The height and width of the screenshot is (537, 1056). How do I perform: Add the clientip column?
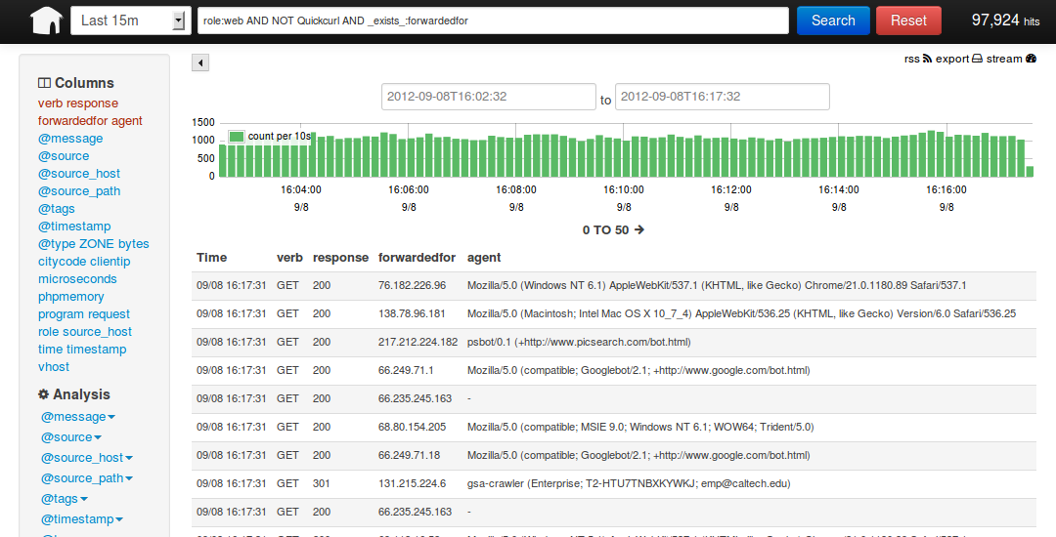pyautogui.click(x=110, y=262)
